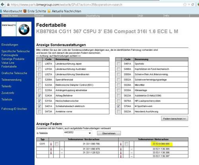The image size is (199, 165).
Task: Open Teileinfo sidebar link
Action: (x=6, y=86)
